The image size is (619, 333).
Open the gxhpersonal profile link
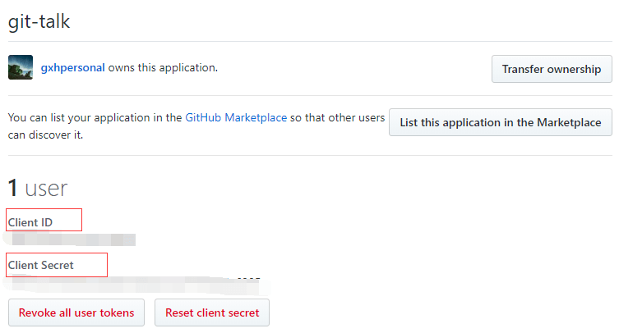pyautogui.click(x=72, y=68)
